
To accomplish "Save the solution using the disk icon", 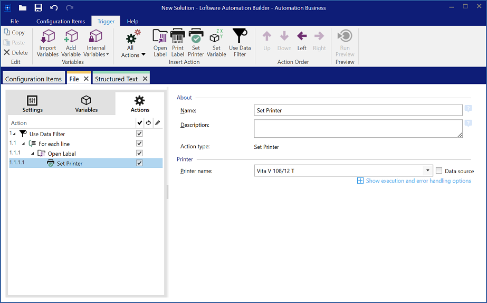I will click(38, 8).
